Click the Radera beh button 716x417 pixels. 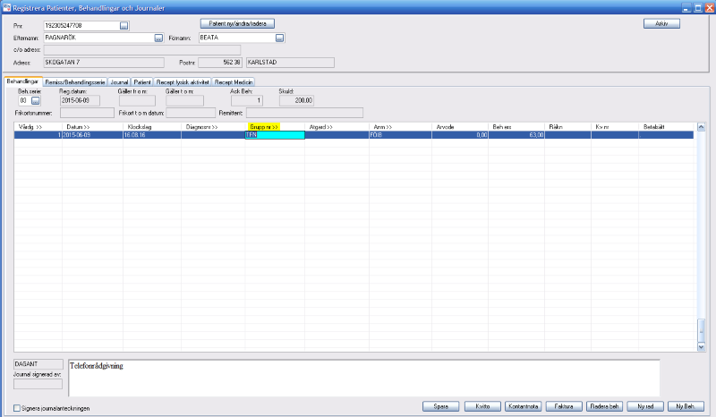[605, 406]
